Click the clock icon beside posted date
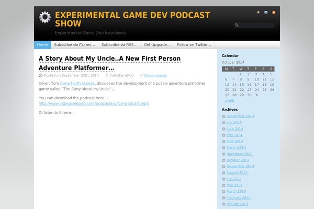The height and width of the screenshot is (209, 314). click(x=41, y=75)
